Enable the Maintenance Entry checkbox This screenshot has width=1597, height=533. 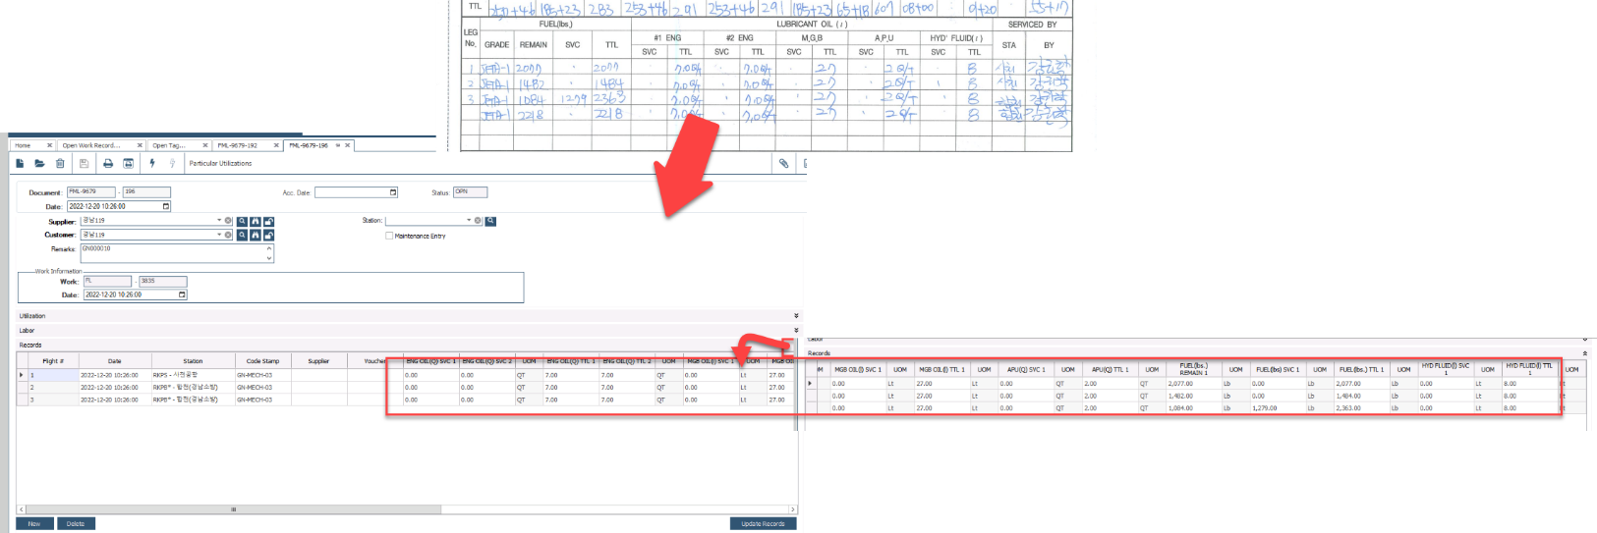click(389, 237)
